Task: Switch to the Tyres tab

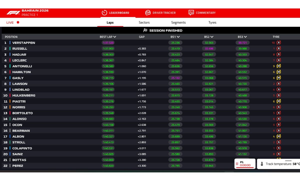Action: coord(212,22)
